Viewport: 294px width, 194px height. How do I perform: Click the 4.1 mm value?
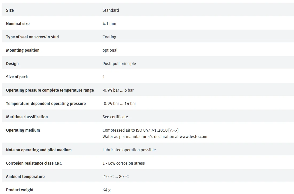(109, 24)
